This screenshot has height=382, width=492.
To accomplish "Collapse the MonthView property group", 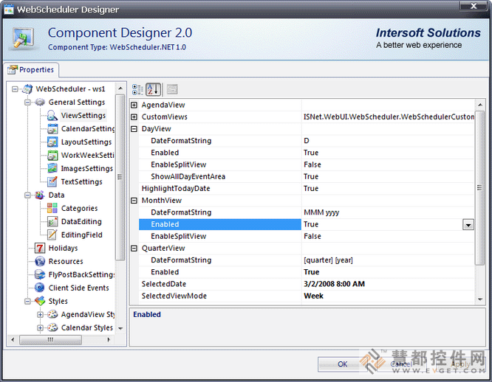I will click(x=134, y=201).
